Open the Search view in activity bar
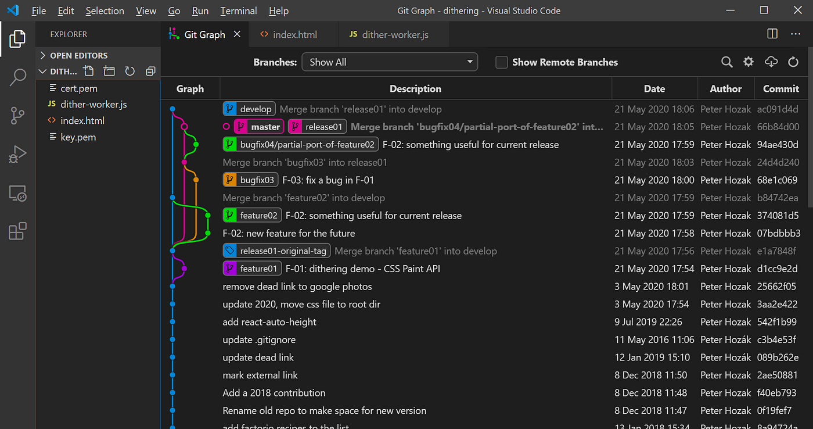The height and width of the screenshot is (429, 813). [x=17, y=77]
